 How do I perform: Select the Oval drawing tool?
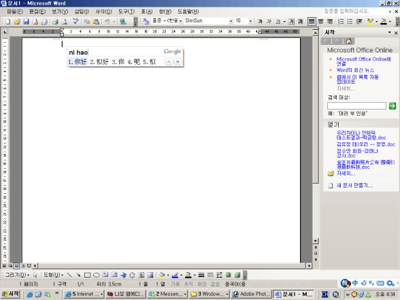[x=96, y=275]
